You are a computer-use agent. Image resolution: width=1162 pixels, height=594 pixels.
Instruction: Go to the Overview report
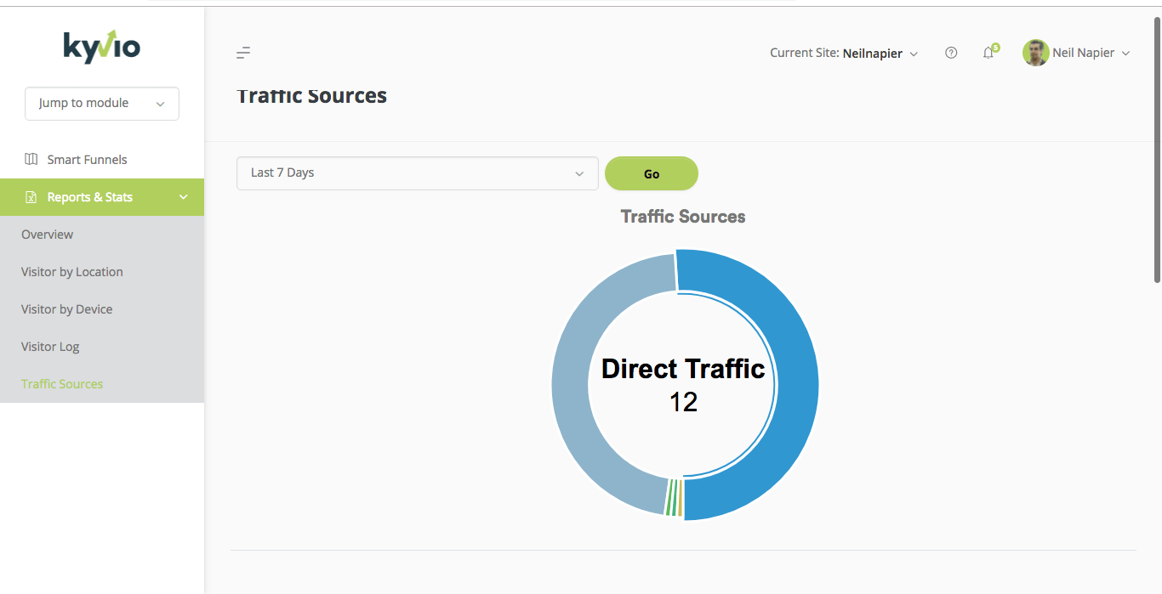[48, 235]
